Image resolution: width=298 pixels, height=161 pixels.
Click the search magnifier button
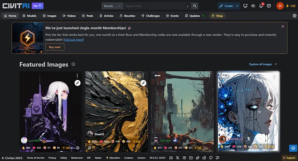pyautogui.click(x=195, y=6)
